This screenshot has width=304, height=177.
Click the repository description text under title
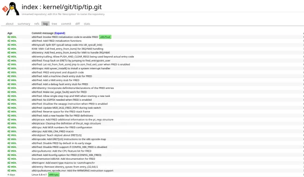click(x=63, y=14)
